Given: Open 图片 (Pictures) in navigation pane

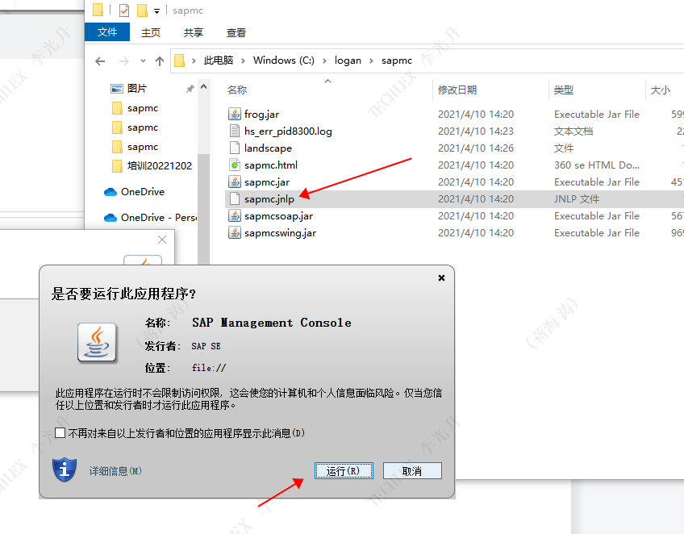Looking at the screenshot, I should [137, 89].
